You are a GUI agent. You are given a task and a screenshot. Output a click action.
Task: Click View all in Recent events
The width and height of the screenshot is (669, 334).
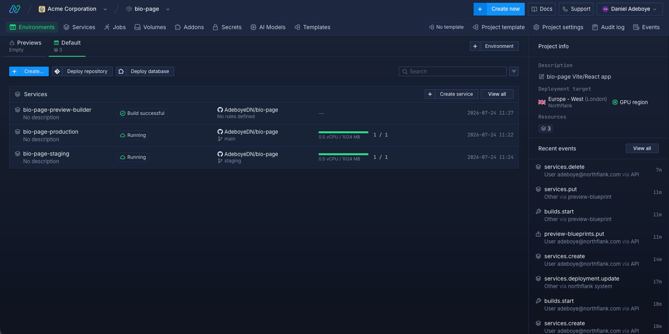tap(642, 148)
